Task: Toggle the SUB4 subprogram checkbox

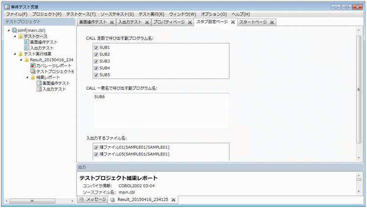Action: coord(96,68)
